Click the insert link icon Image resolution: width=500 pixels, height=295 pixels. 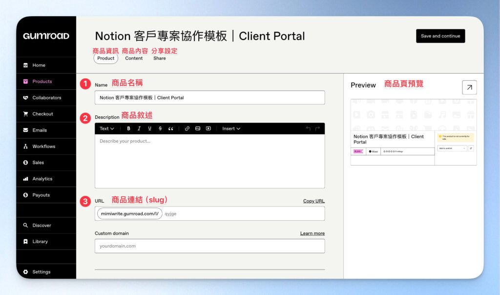click(x=187, y=128)
